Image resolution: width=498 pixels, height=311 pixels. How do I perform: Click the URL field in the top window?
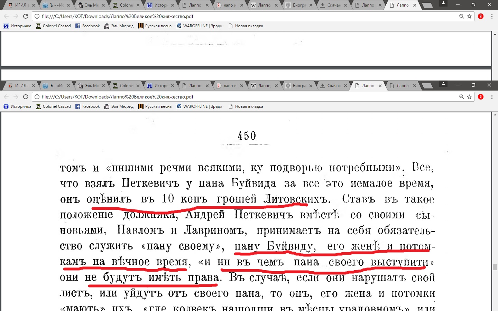click(x=242, y=16)
